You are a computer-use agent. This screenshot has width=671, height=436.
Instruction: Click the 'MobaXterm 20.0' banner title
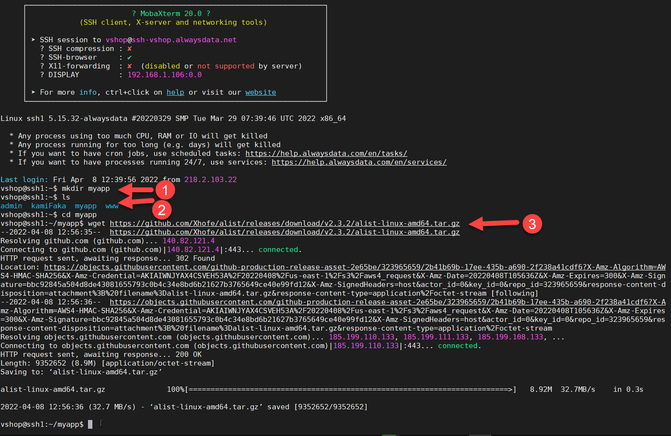[171, 14]
